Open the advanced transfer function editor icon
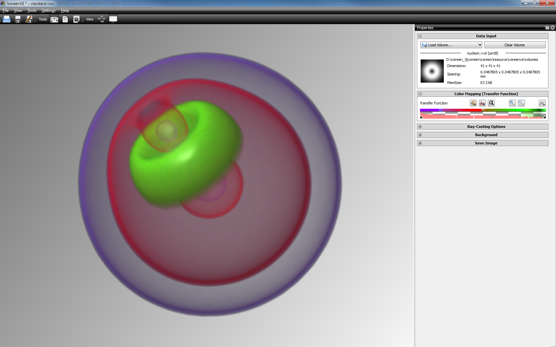Screen dimensions: 556x347 tap(542, 103)
